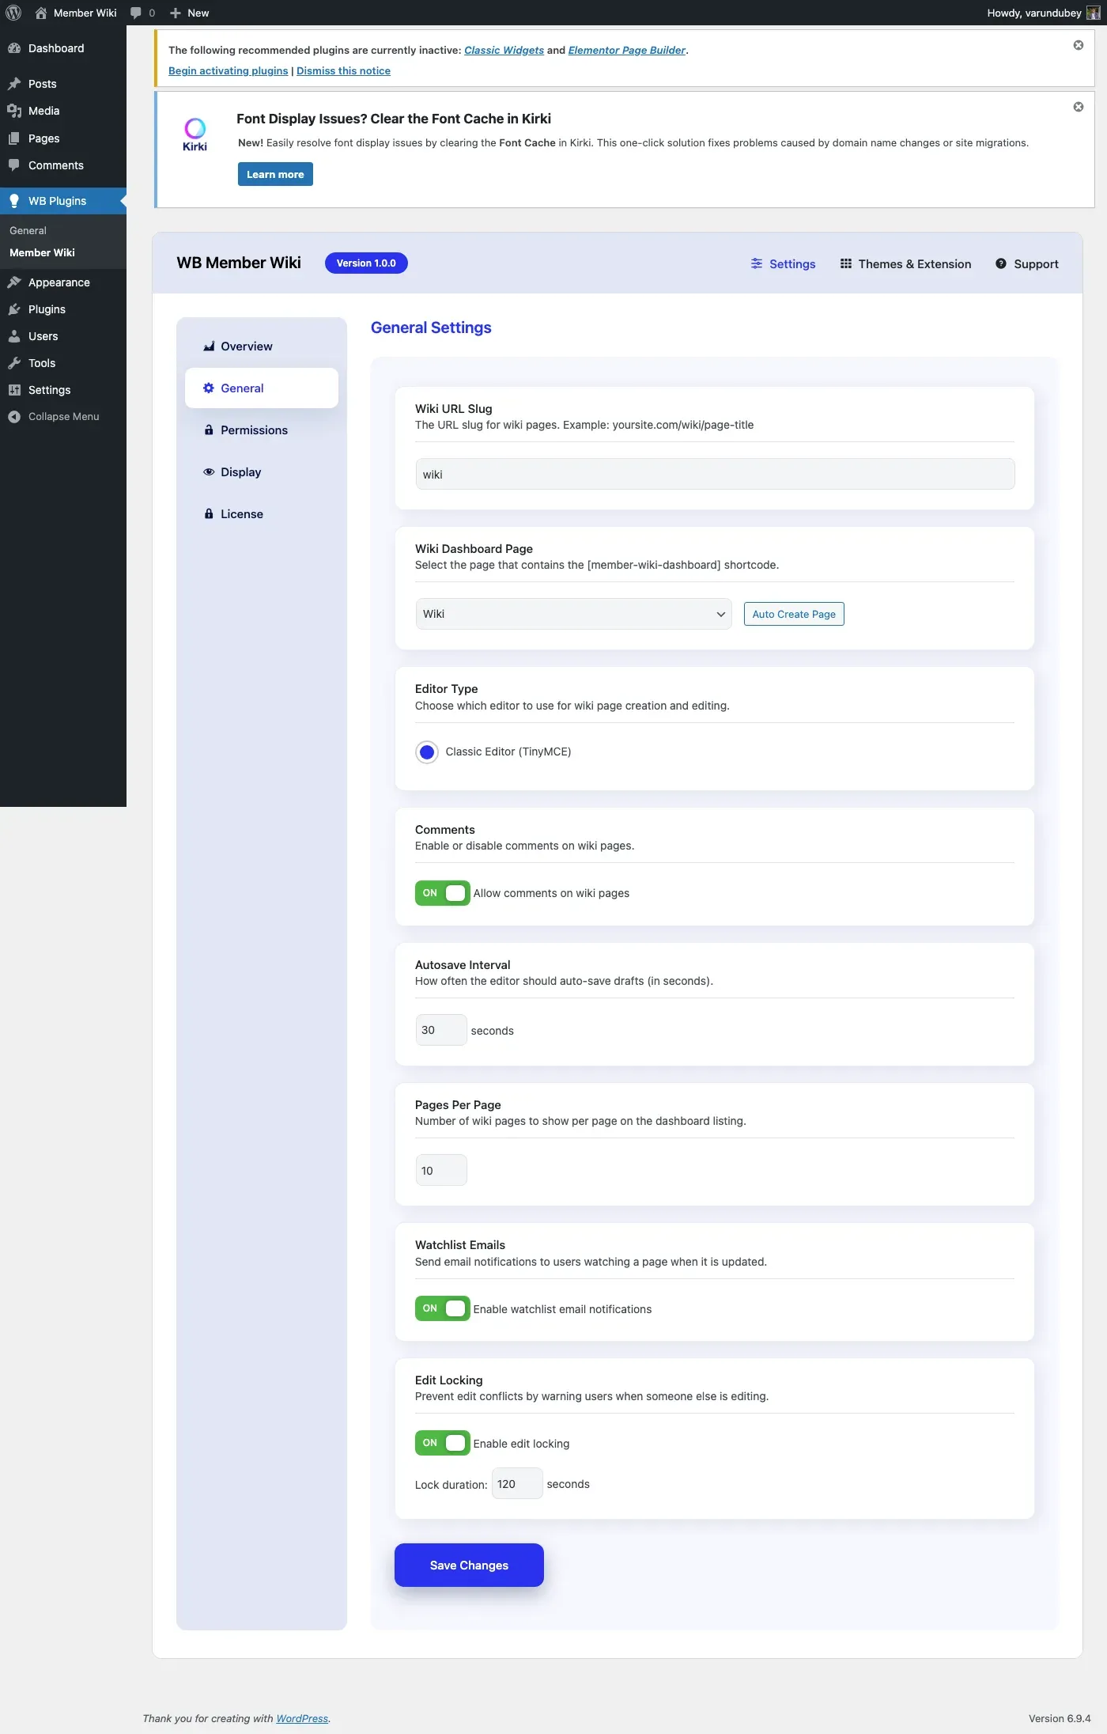Toggle Enable watchlist email notifications switch
Image resolution: width=1107 pixels, height=1734 pixels.
(x=443, y=1308)
